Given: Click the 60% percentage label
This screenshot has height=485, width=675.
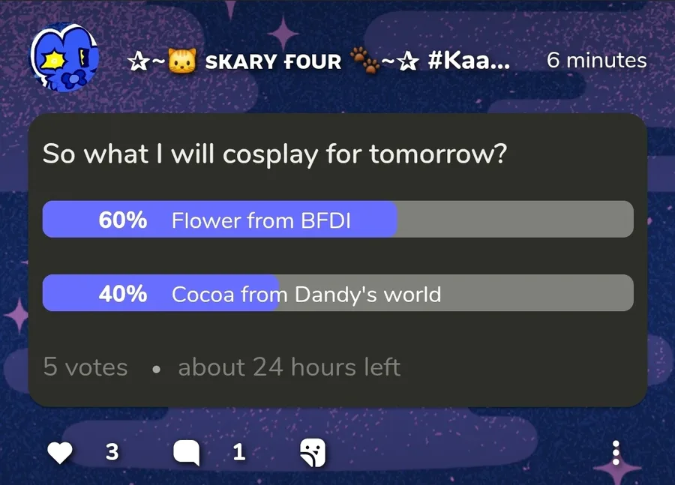Looking at the screenshot, I should [x=123, y=220].
